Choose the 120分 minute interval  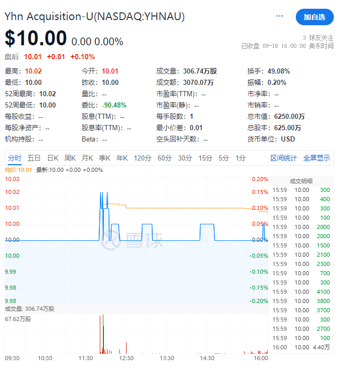click(x=142, y=158)
